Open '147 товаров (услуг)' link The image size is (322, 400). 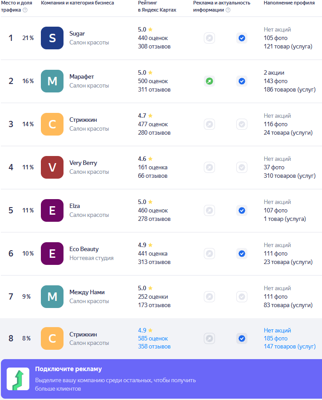click(290, 346)
